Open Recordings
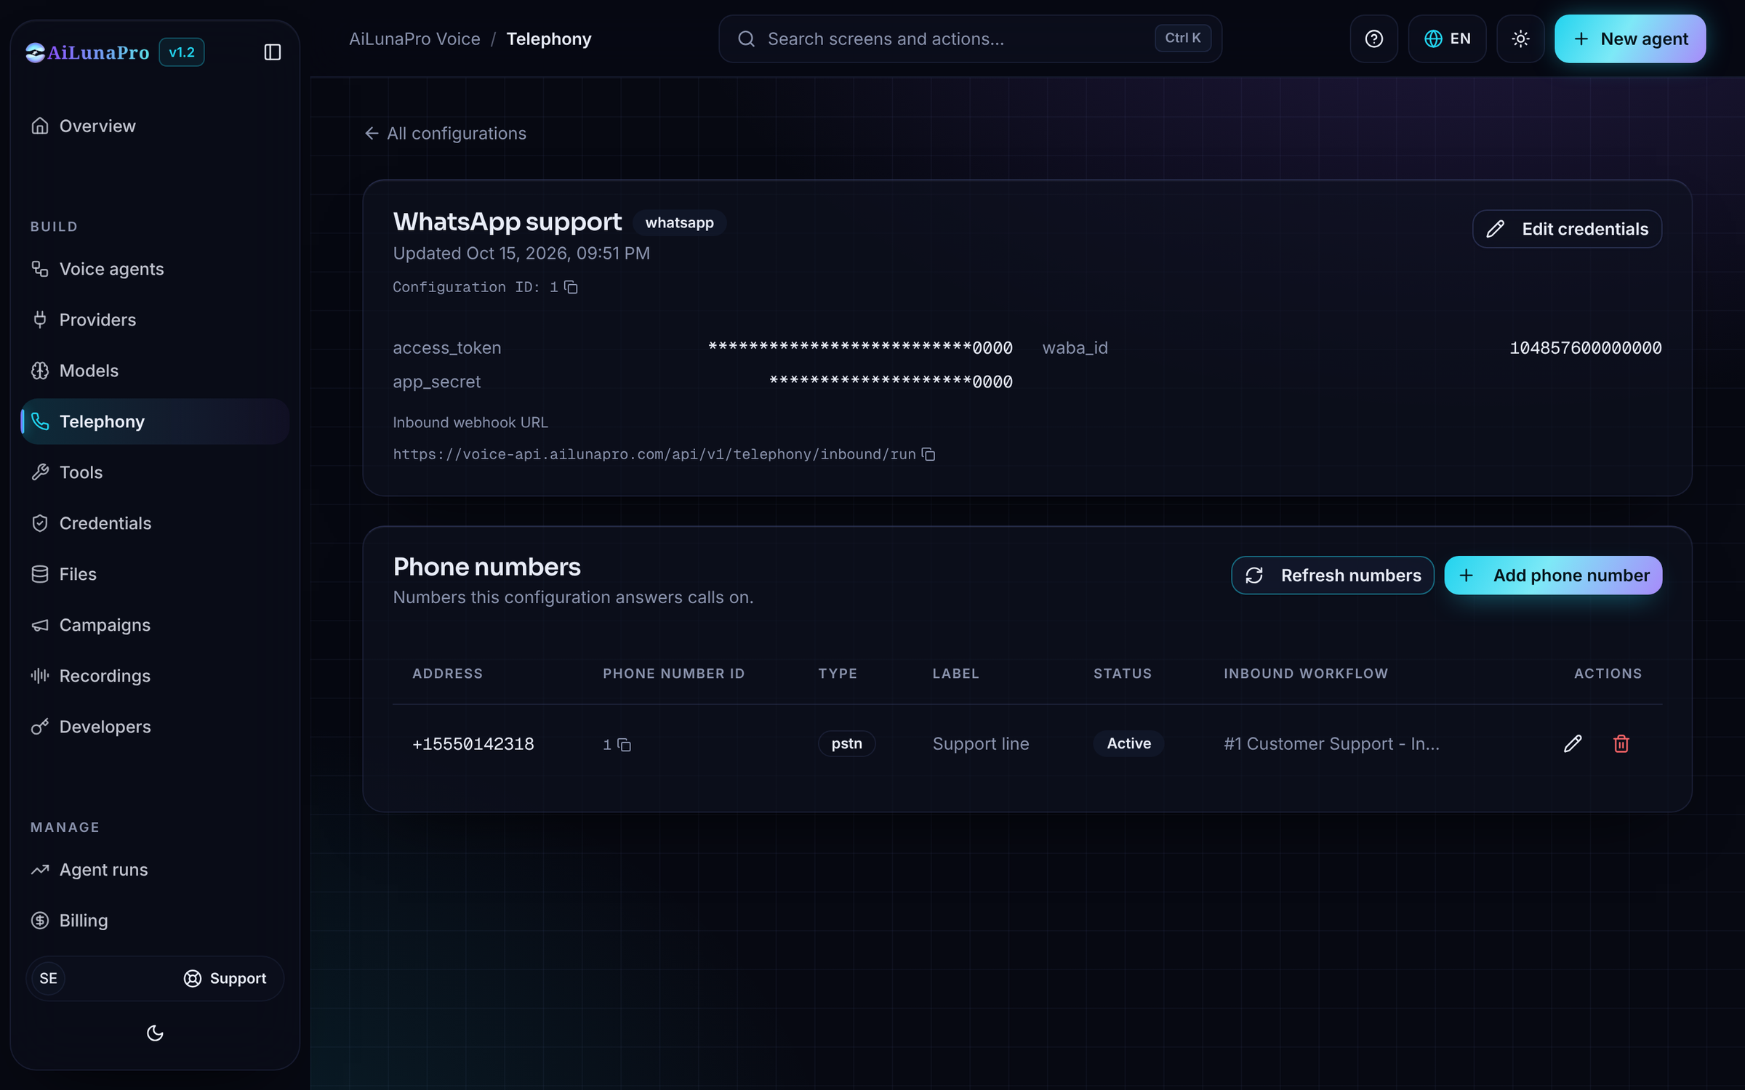The image size is (1745, 1090). point(155,676)
